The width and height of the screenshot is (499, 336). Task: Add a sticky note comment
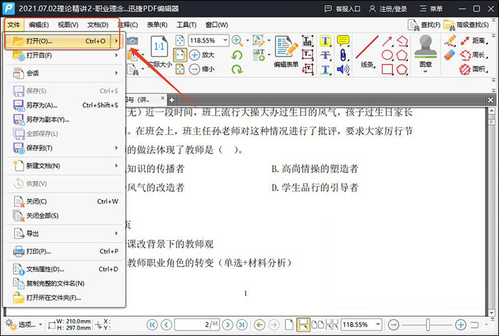[x=343, y=41]
